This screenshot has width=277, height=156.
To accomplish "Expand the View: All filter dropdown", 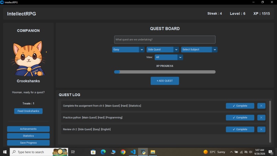I will point(169,57).
